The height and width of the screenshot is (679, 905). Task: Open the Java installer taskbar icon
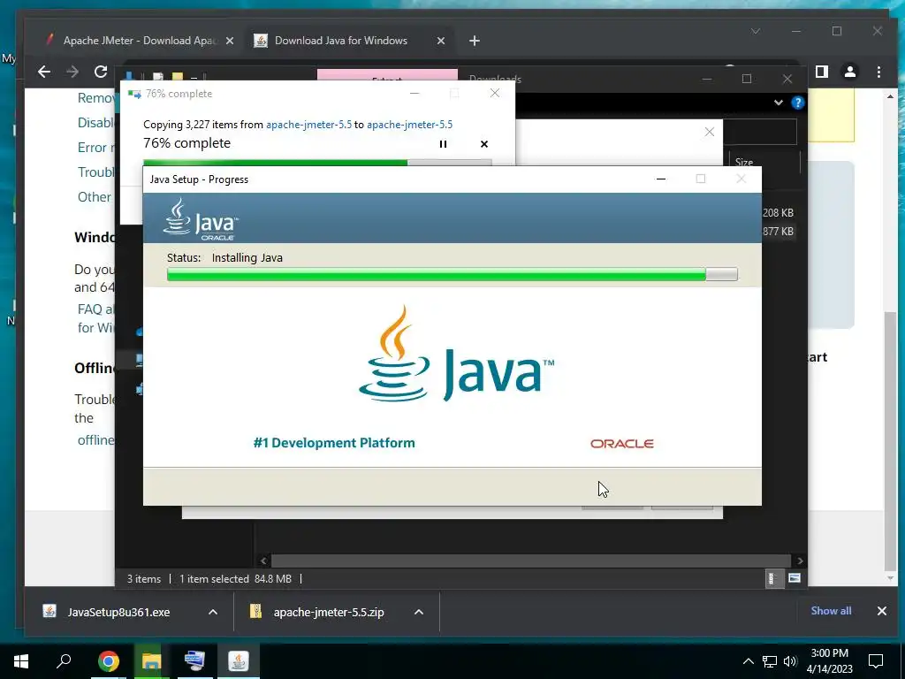pos(238,661)
